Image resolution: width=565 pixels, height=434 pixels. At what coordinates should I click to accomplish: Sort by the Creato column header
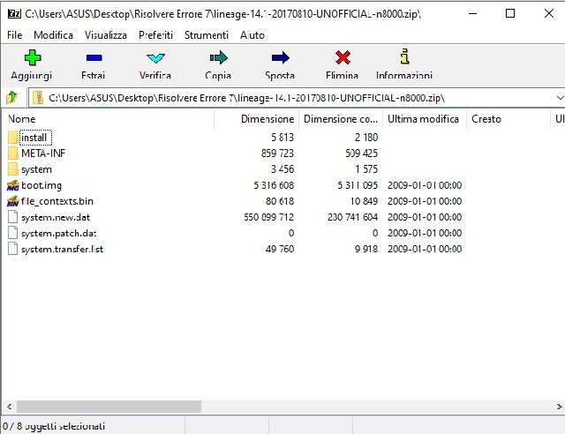508,119
